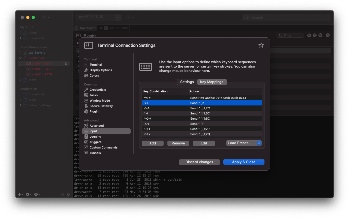The image size is (349, 218).
Task: Open Secure Gateway settings
Action: (101, 106)
